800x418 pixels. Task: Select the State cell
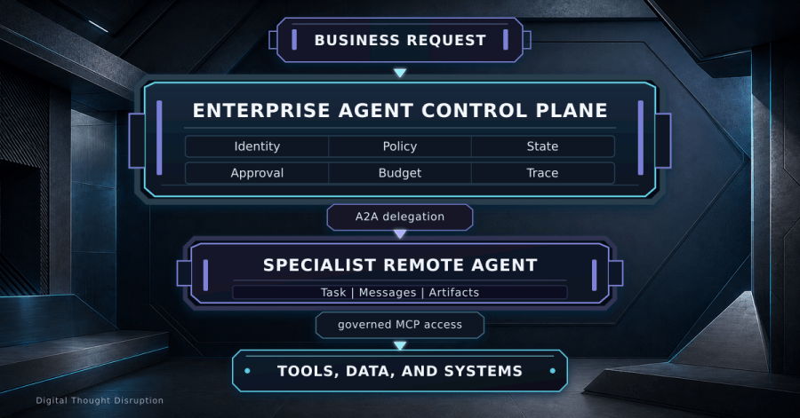(543, 146)
